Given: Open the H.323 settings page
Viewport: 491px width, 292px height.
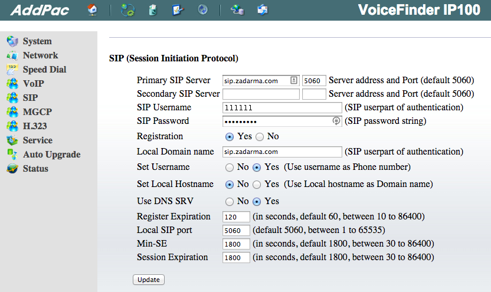Looking at the screenshot, I should click(x=34, y=126).
